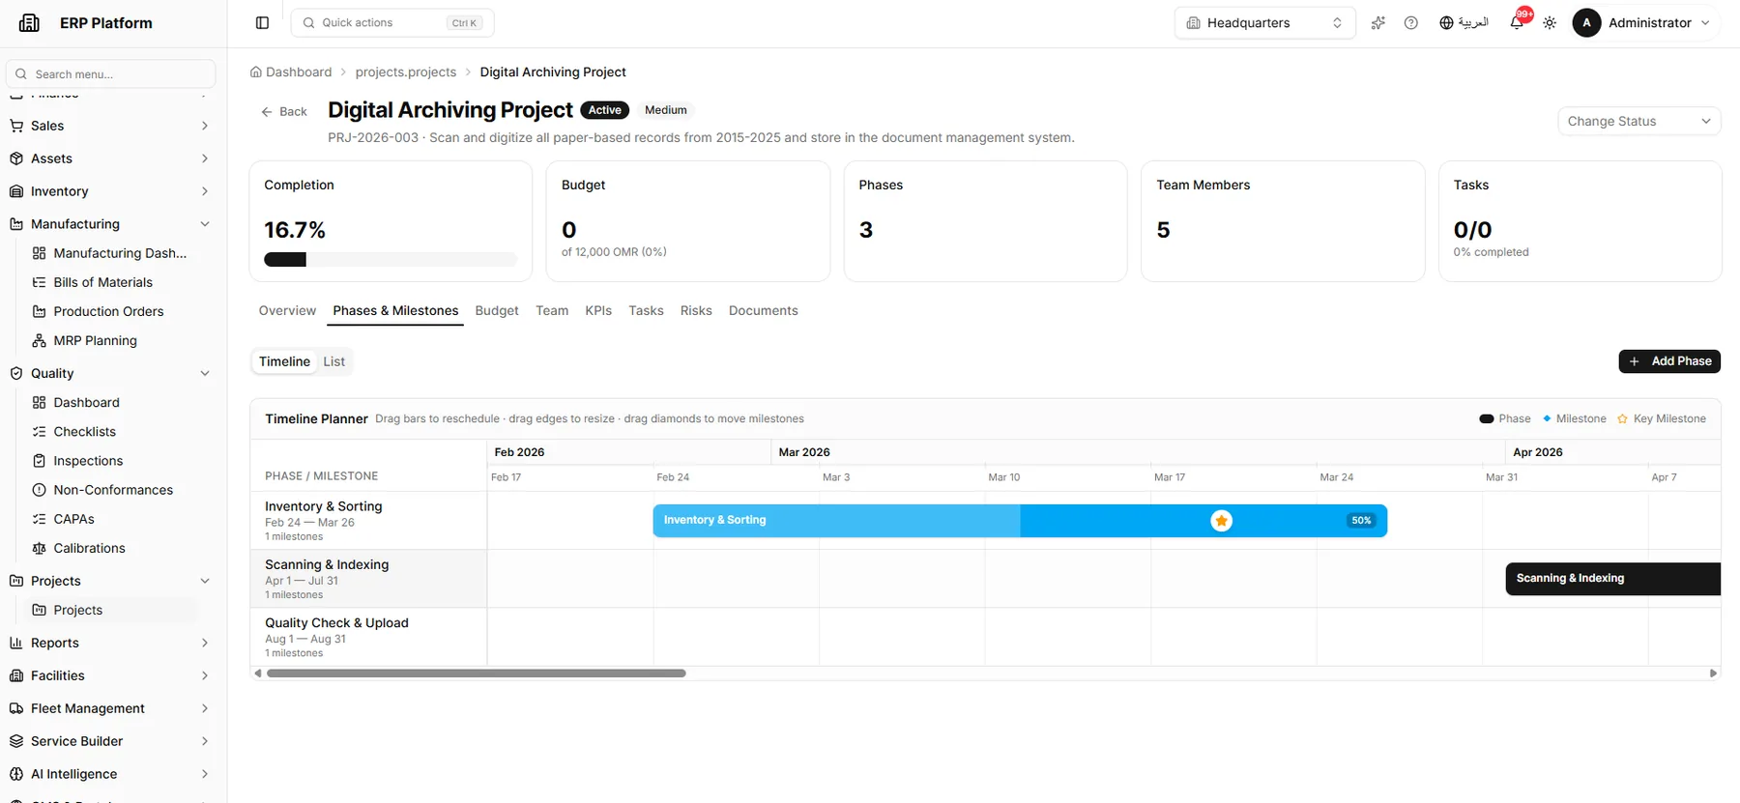
Task: Click the Quality shield icon
Action: (x=16, y=373)
